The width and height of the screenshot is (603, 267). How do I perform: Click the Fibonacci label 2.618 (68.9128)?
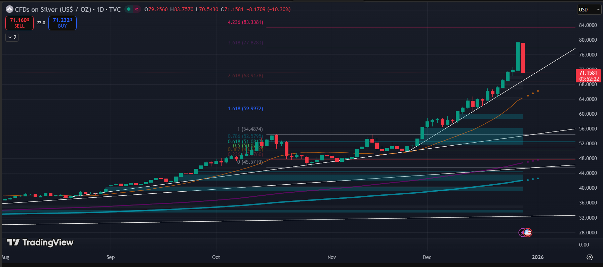pyautogui.click(x=245, y=76)
